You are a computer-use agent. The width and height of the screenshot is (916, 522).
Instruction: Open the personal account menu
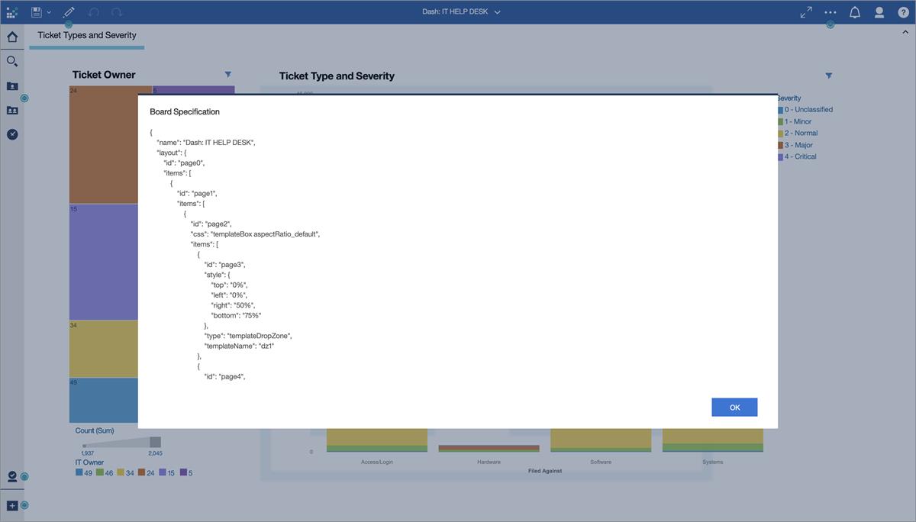point(879,11)
